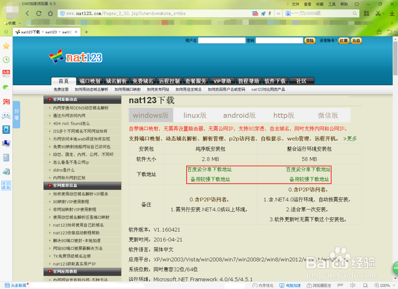
Task: Switch to the android版 download tab
Action: pyautogui.click(x=239, y=115)
